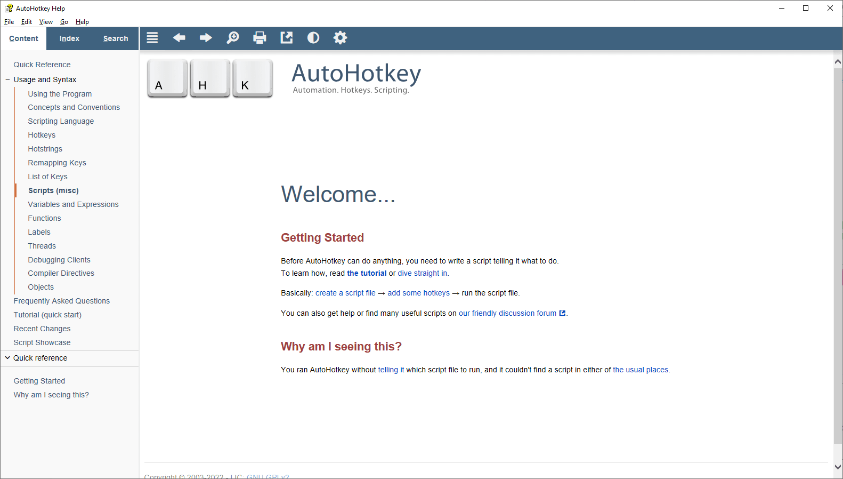Image resolution: width=843 pixels, height=479 pixels.
Task: Open the Functions topic
Action: (44, 218)
